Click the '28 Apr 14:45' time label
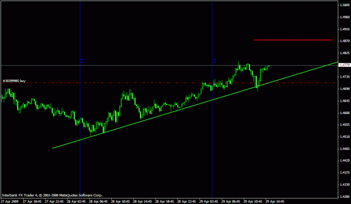Viewport: 351px width, 204px height. [143, 202]
